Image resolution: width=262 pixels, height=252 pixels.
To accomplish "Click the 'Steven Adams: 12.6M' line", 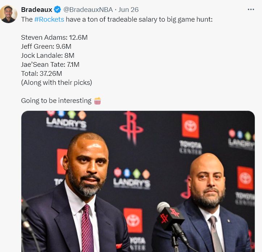I will (x=54, y=37).
